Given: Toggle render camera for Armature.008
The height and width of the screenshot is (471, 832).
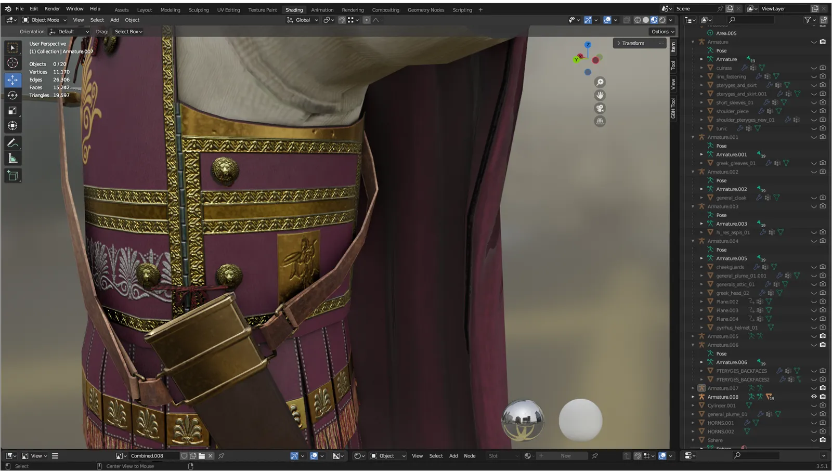Looking at the screenshot, I should (823, 397).
